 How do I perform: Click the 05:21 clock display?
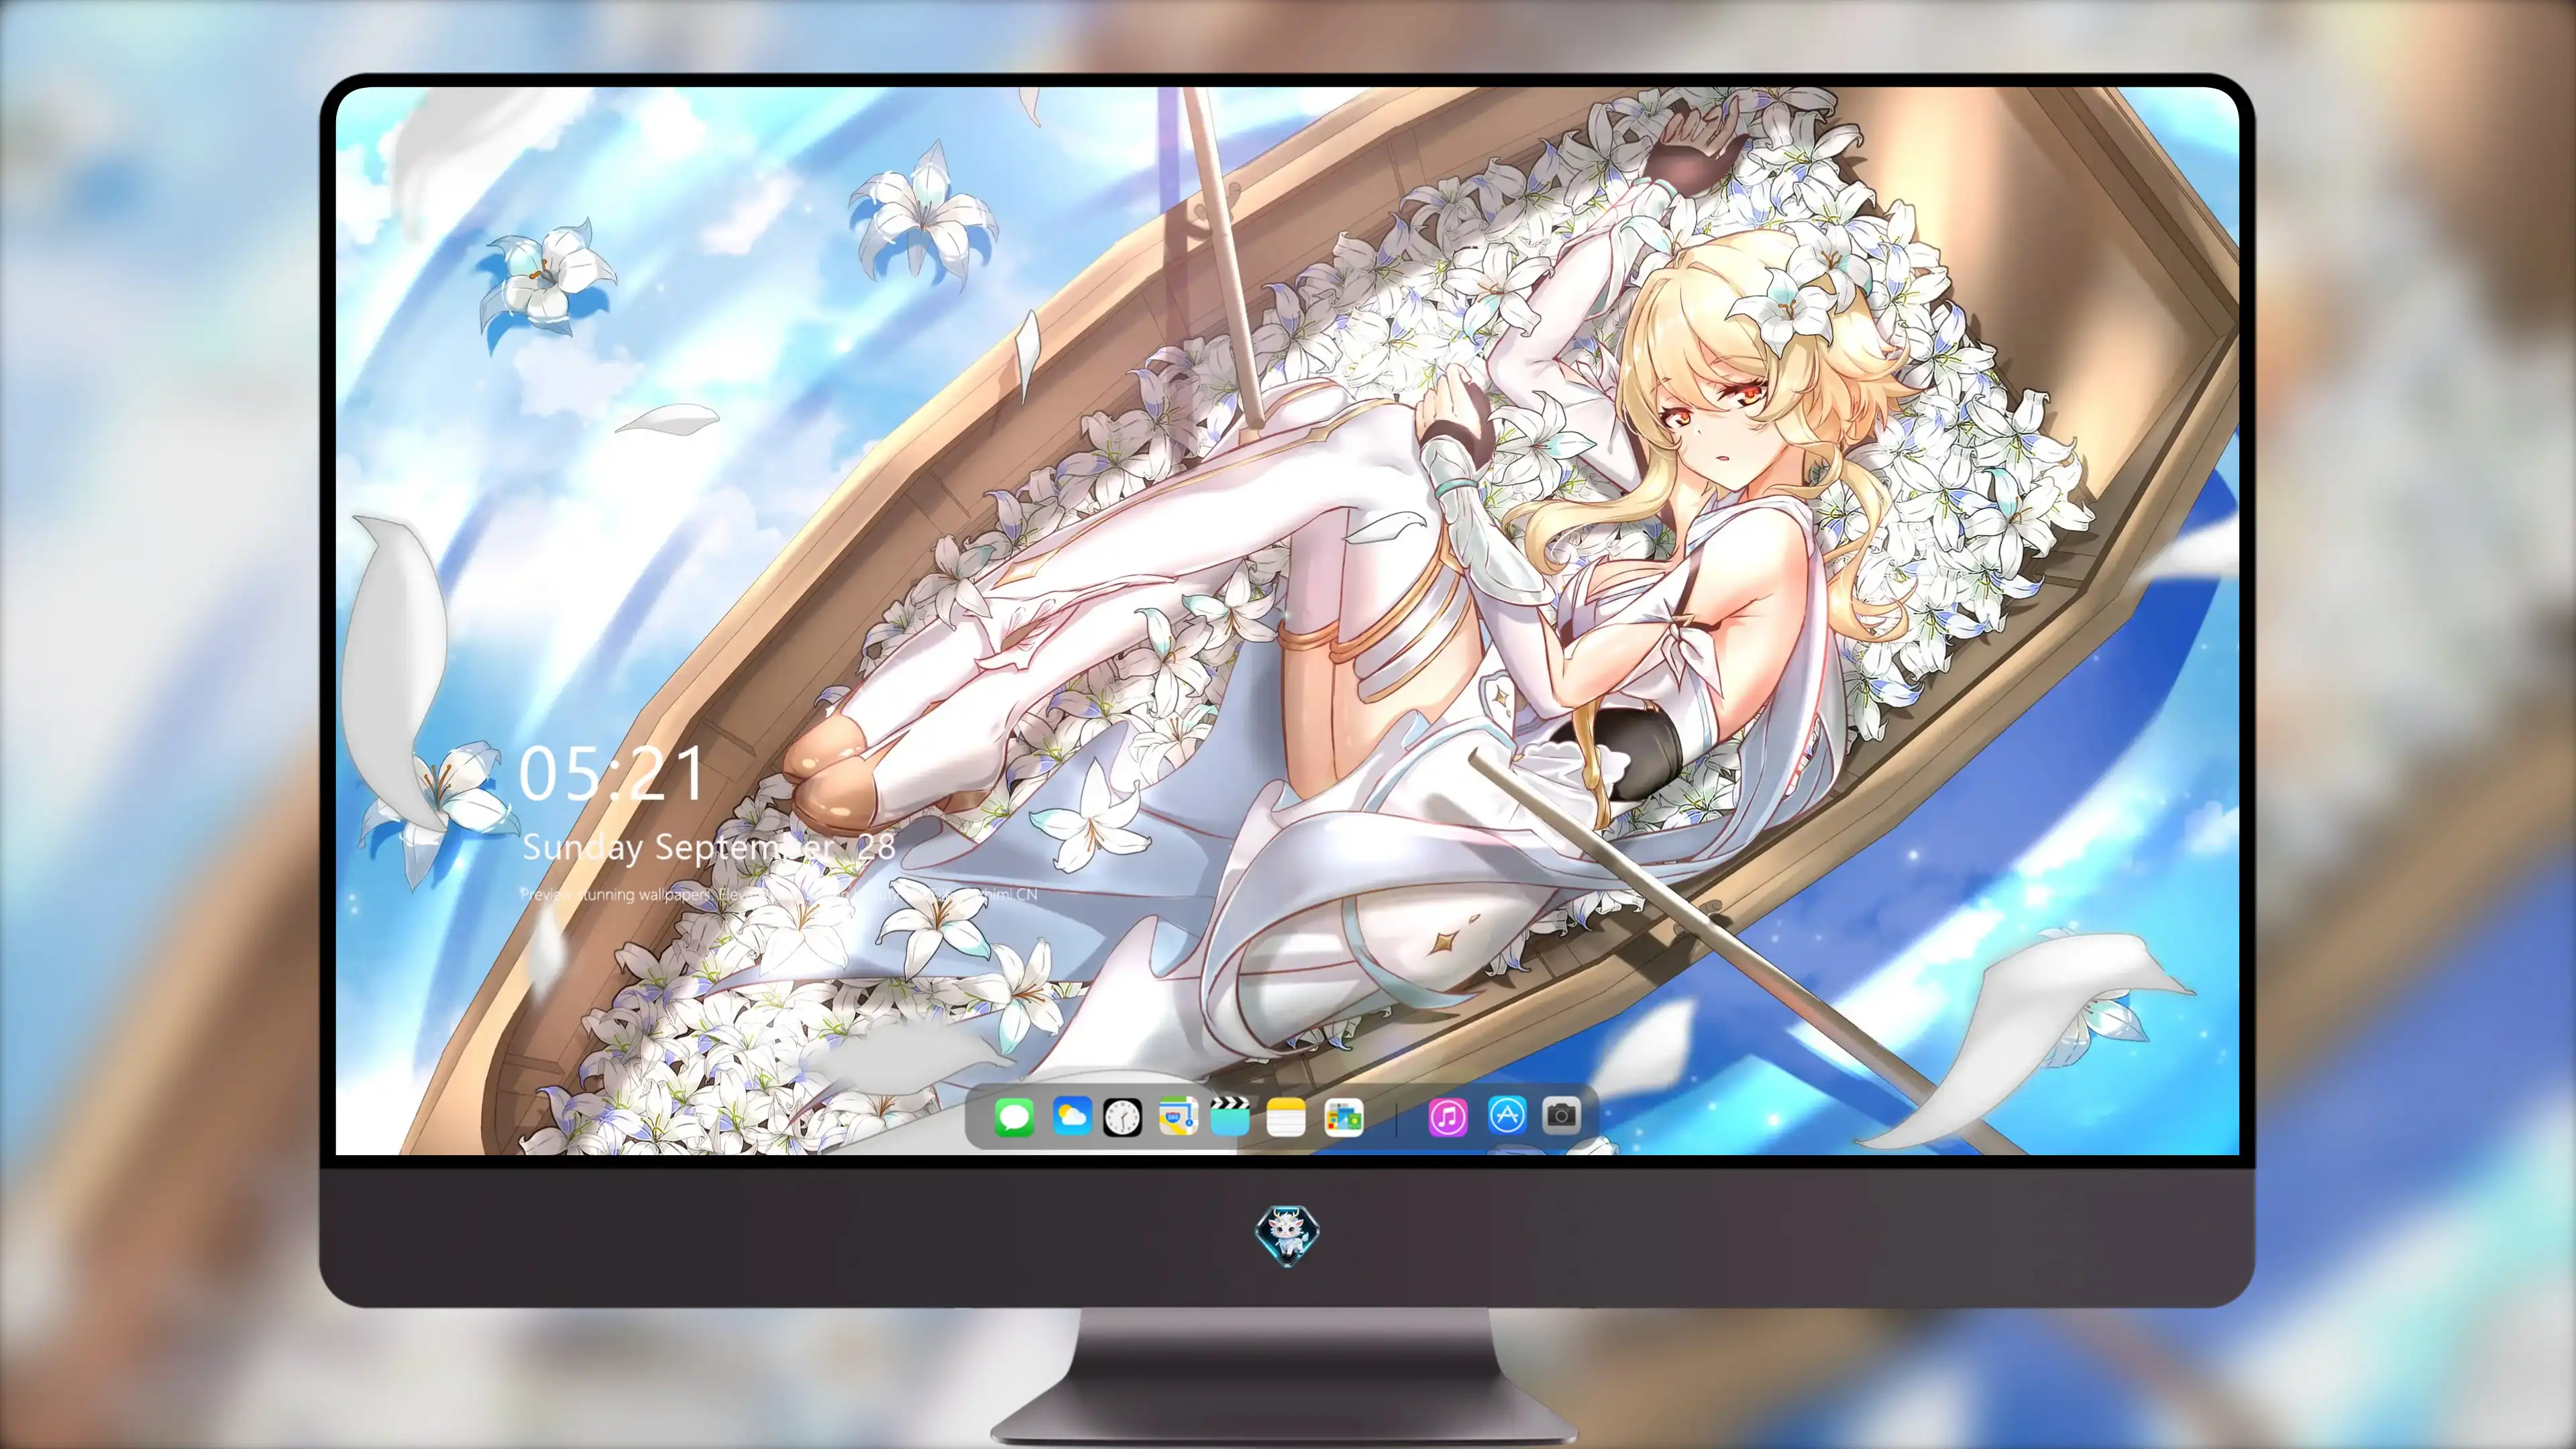(612, 773)
